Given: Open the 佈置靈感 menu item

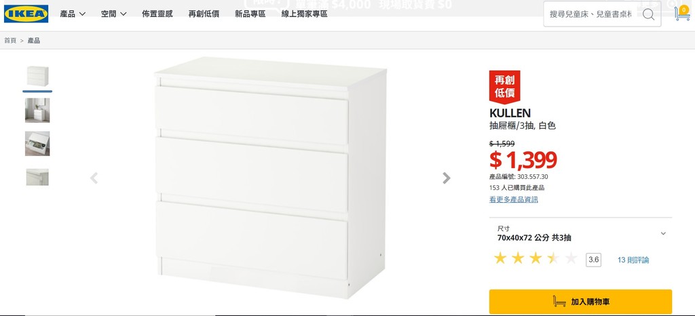Looking at the screenshot, I should [x=157, y=14].
